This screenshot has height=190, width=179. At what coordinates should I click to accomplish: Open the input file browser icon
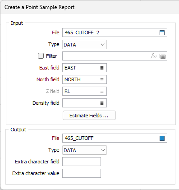(x=162, y=32)
